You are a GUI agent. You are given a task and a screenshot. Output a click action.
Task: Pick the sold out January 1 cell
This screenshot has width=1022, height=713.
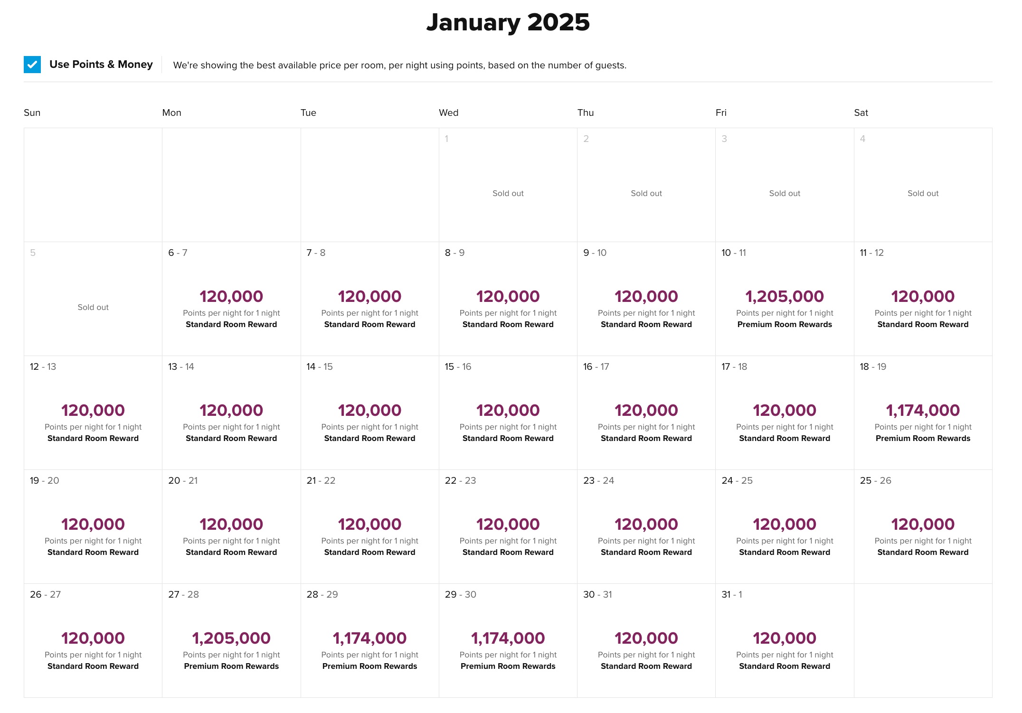pyautogui.click(x=508, y=185)
